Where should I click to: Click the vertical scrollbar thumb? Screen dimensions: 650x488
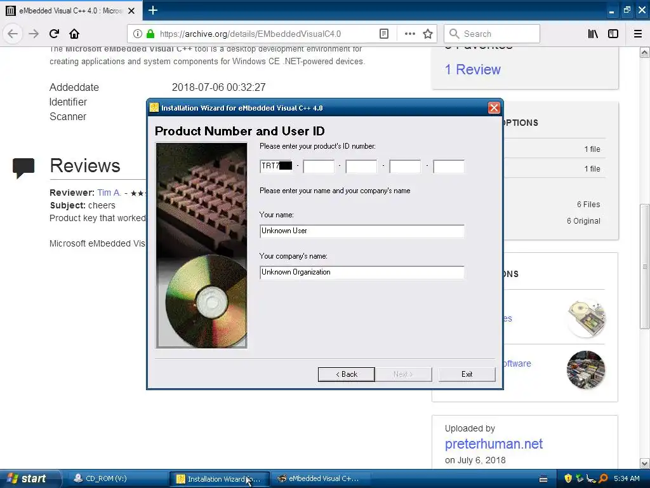[645, 266]
